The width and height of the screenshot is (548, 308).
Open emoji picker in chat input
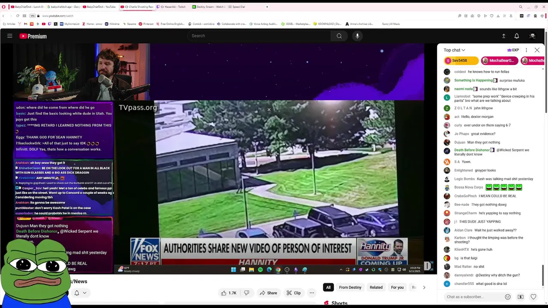[508, 297]
